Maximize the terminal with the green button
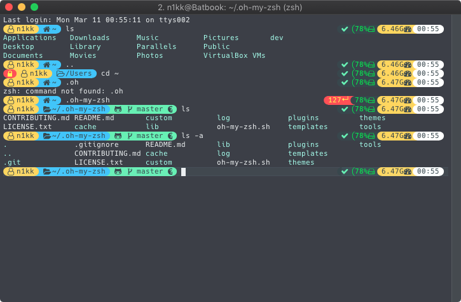Screen dimensions: 461x302 tap(34, 7)
